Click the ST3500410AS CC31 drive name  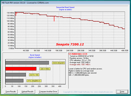coord(78,54)
